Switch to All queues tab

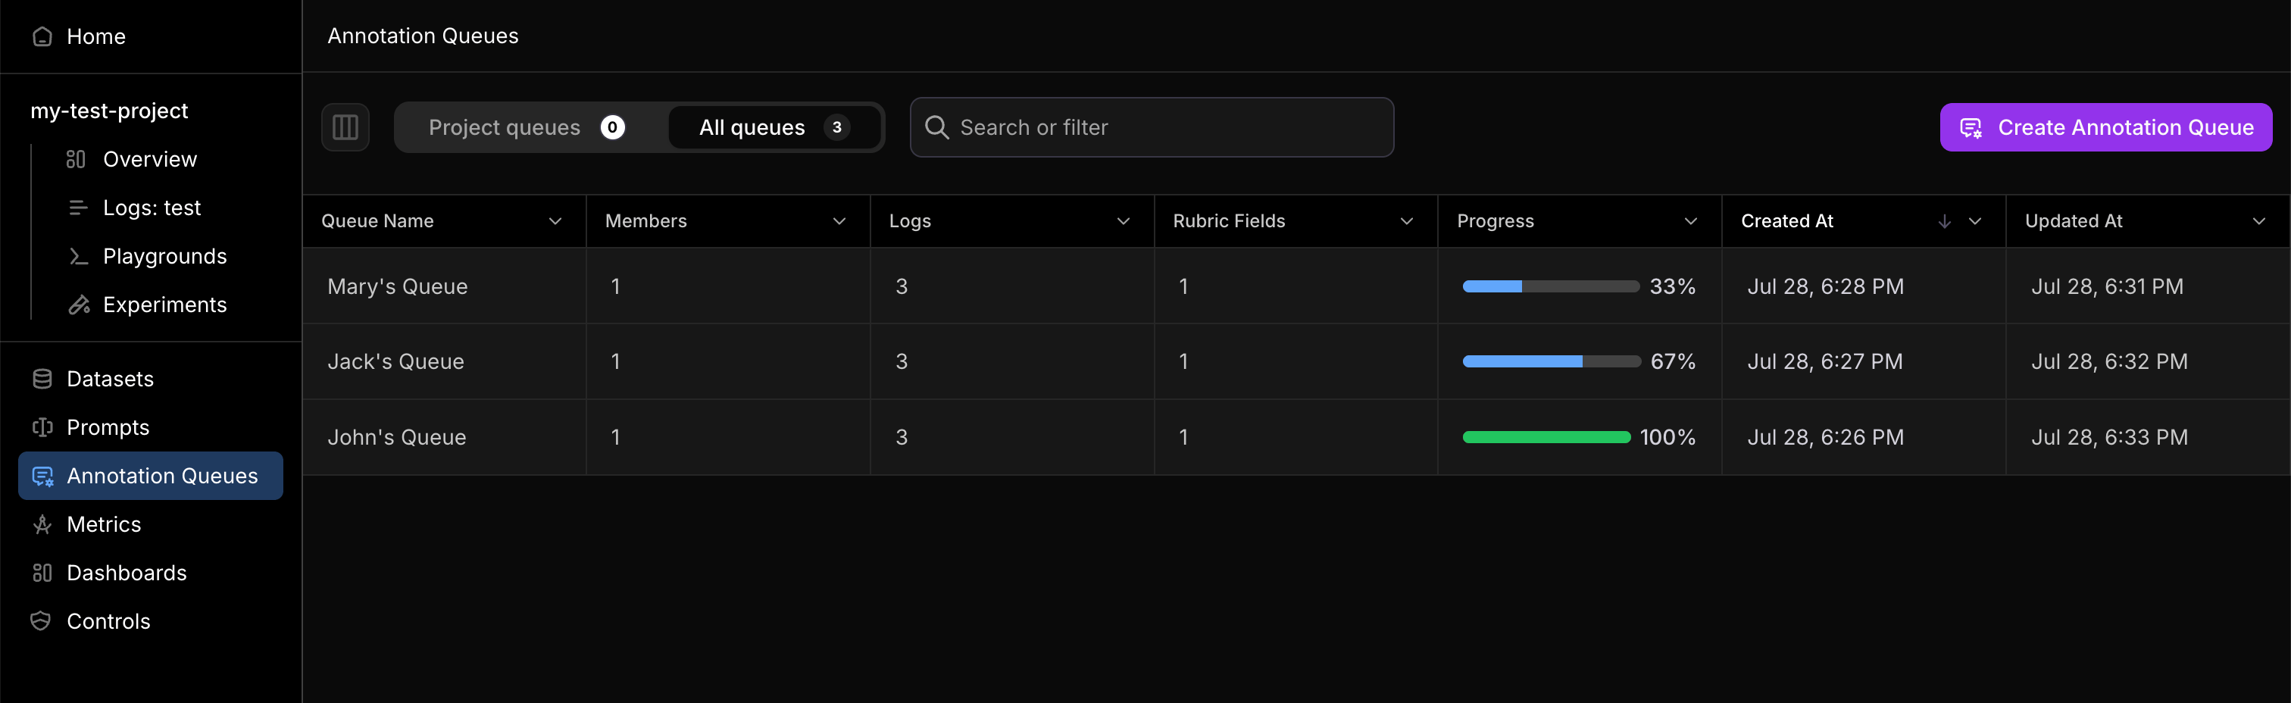tap(774, 127)
